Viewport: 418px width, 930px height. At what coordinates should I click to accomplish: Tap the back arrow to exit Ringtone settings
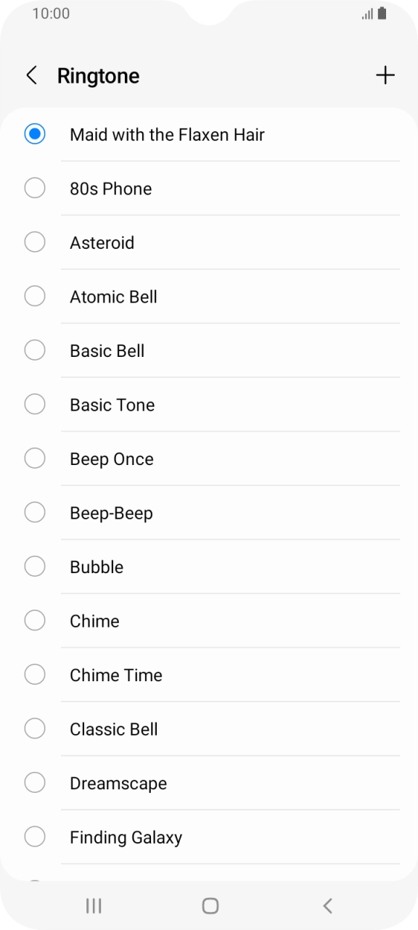click(31, 75)
